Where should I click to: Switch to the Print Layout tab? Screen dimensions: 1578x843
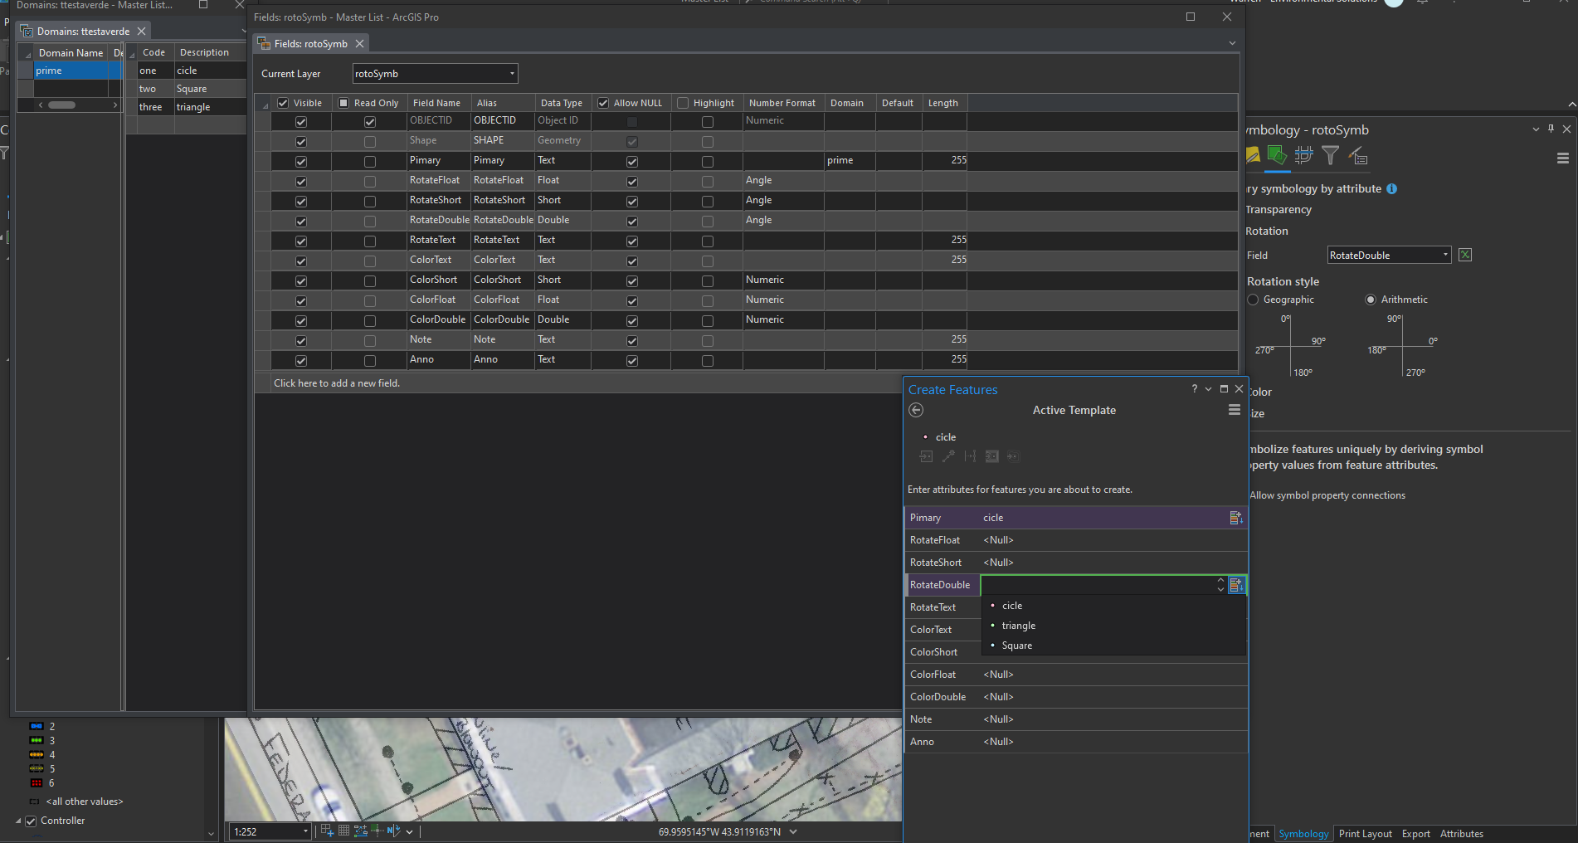click(x=1365, y=834)
